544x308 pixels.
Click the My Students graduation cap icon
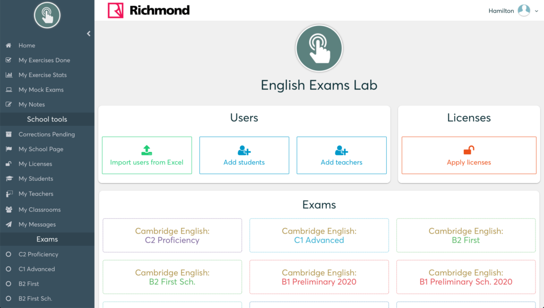pos(8,179)
